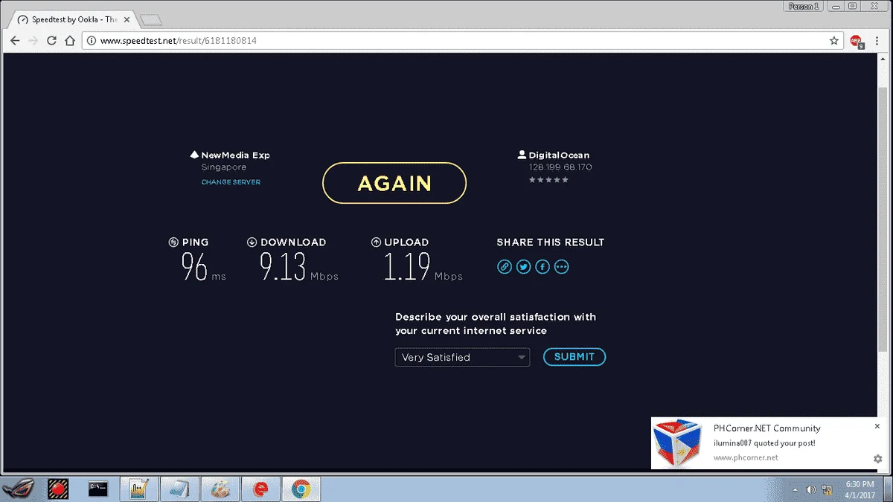Go to the browser home page
This screenshot has width=893, height=502.
[x=70, y=41]
